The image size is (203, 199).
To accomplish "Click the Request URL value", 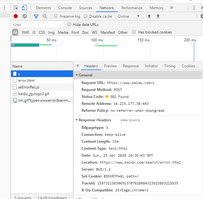I will 131,83.
